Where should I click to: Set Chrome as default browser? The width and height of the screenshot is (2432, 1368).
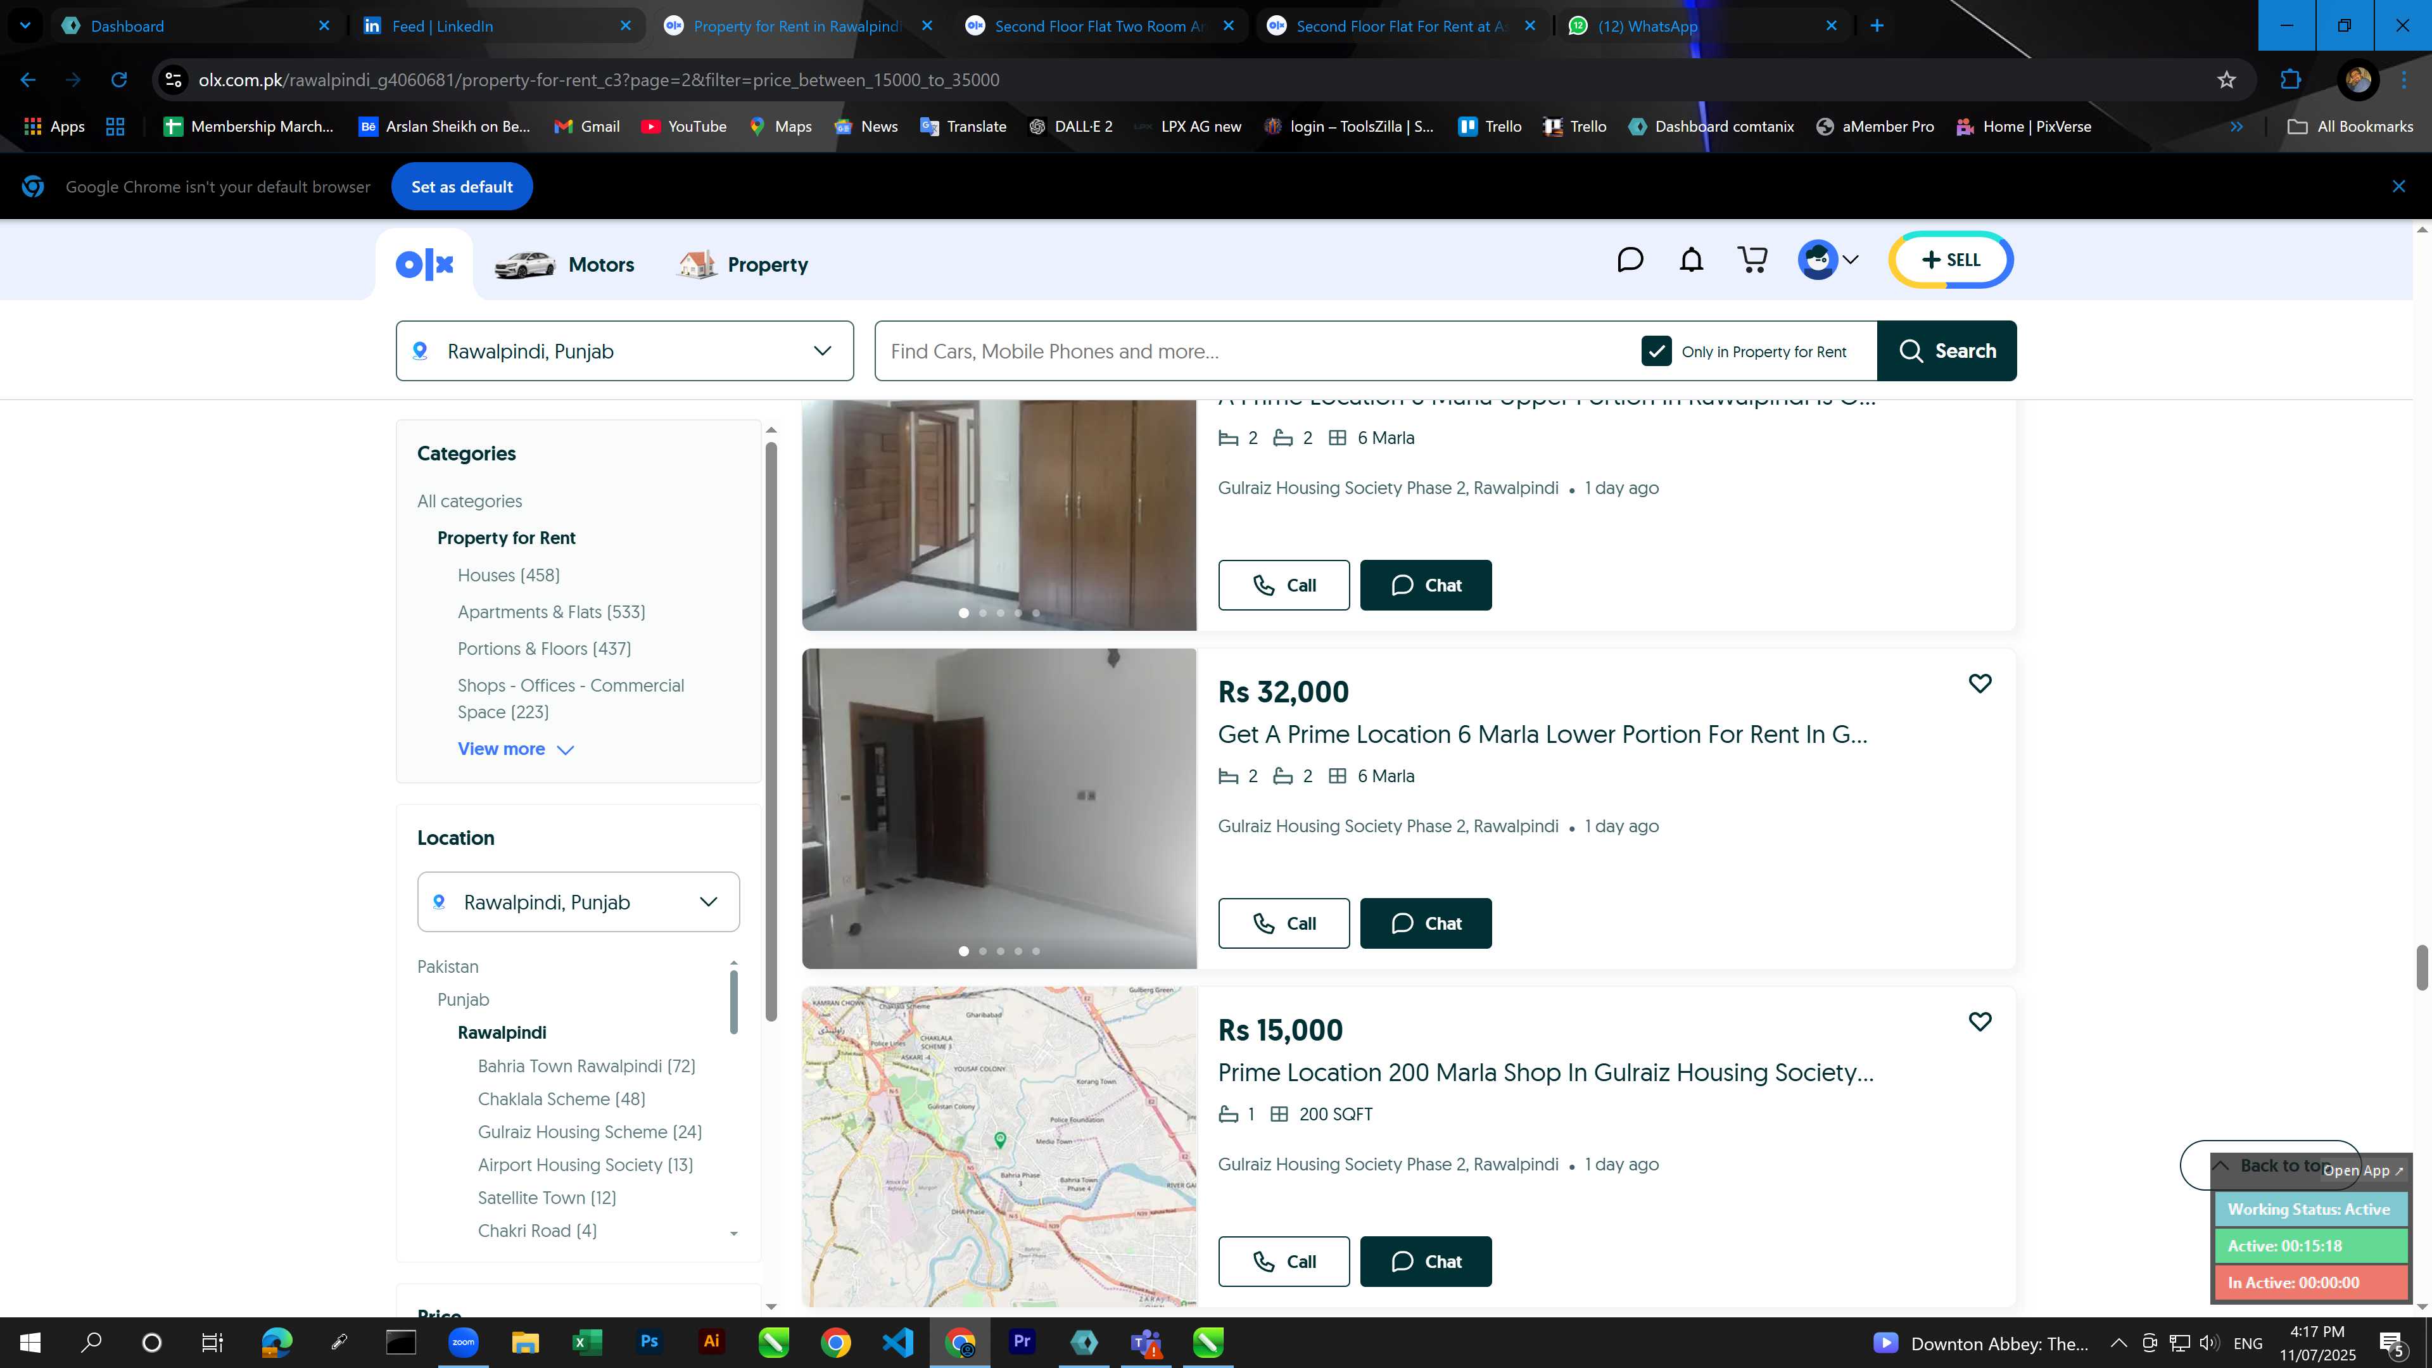tap(462, 187)
